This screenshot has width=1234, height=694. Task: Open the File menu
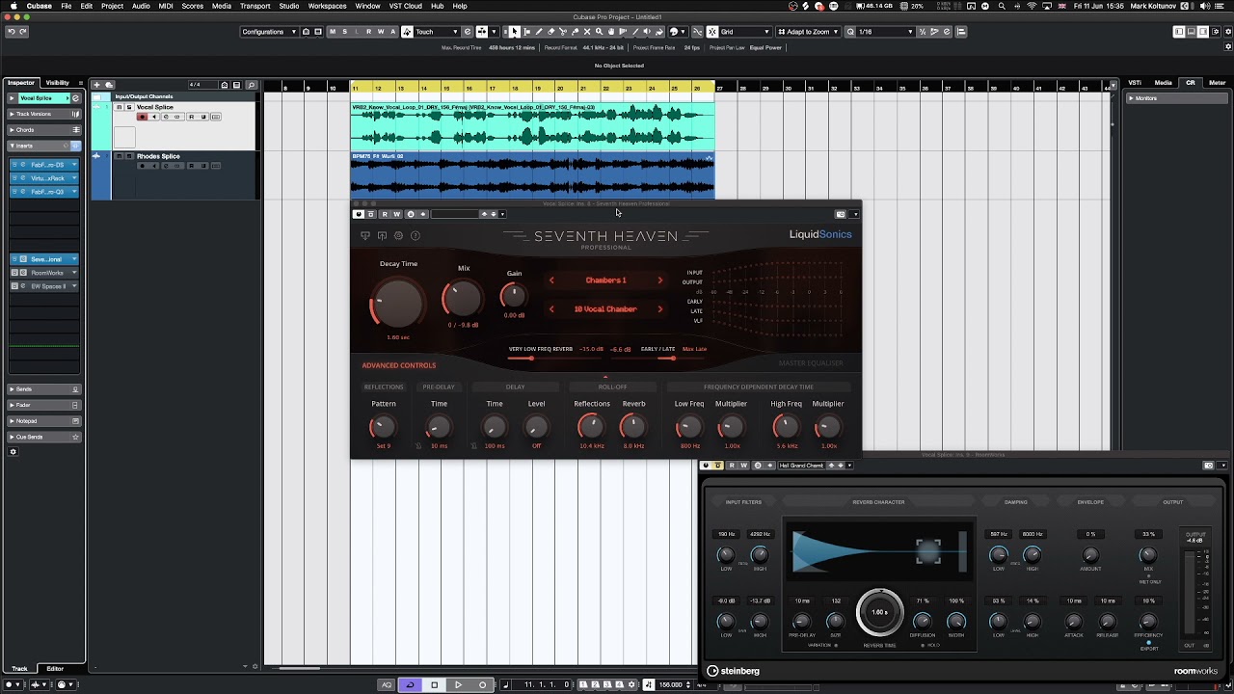point(66,6)
